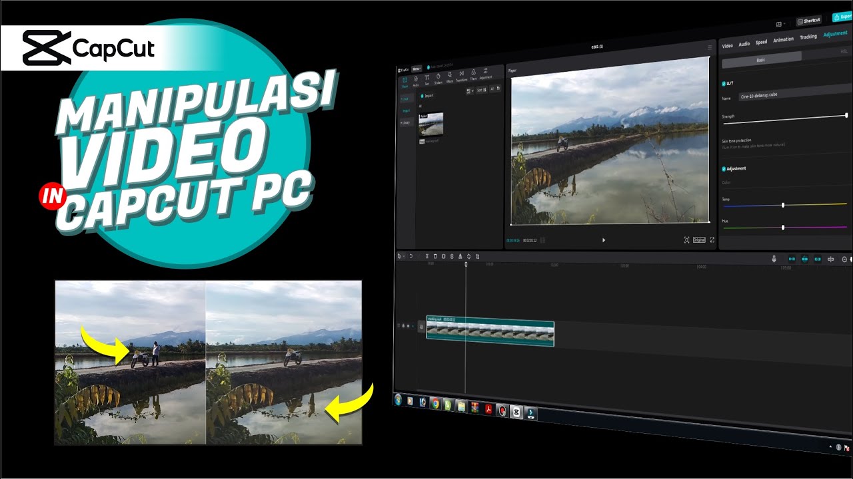853x479 pixels.
Task: Switch to the Tracking tab
Action: [808, 37]
